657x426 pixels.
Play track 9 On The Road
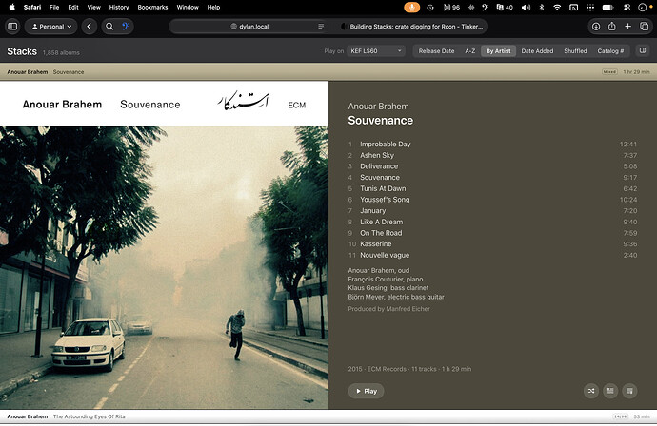(492, 233)
